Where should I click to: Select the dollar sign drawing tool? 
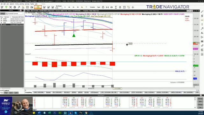pos(202,16)
